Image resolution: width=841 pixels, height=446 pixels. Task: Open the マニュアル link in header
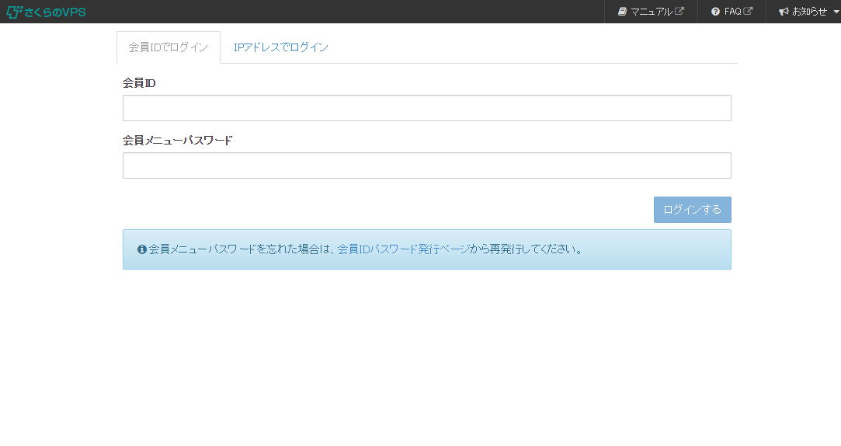[x=651, y=12]
